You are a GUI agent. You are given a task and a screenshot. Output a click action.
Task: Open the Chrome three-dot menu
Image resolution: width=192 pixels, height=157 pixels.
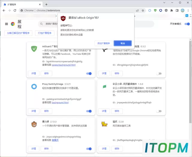point(188,10)
